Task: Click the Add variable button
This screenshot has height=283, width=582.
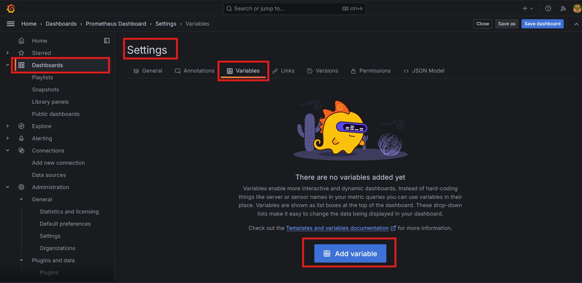Action: (x=350, y=253)
